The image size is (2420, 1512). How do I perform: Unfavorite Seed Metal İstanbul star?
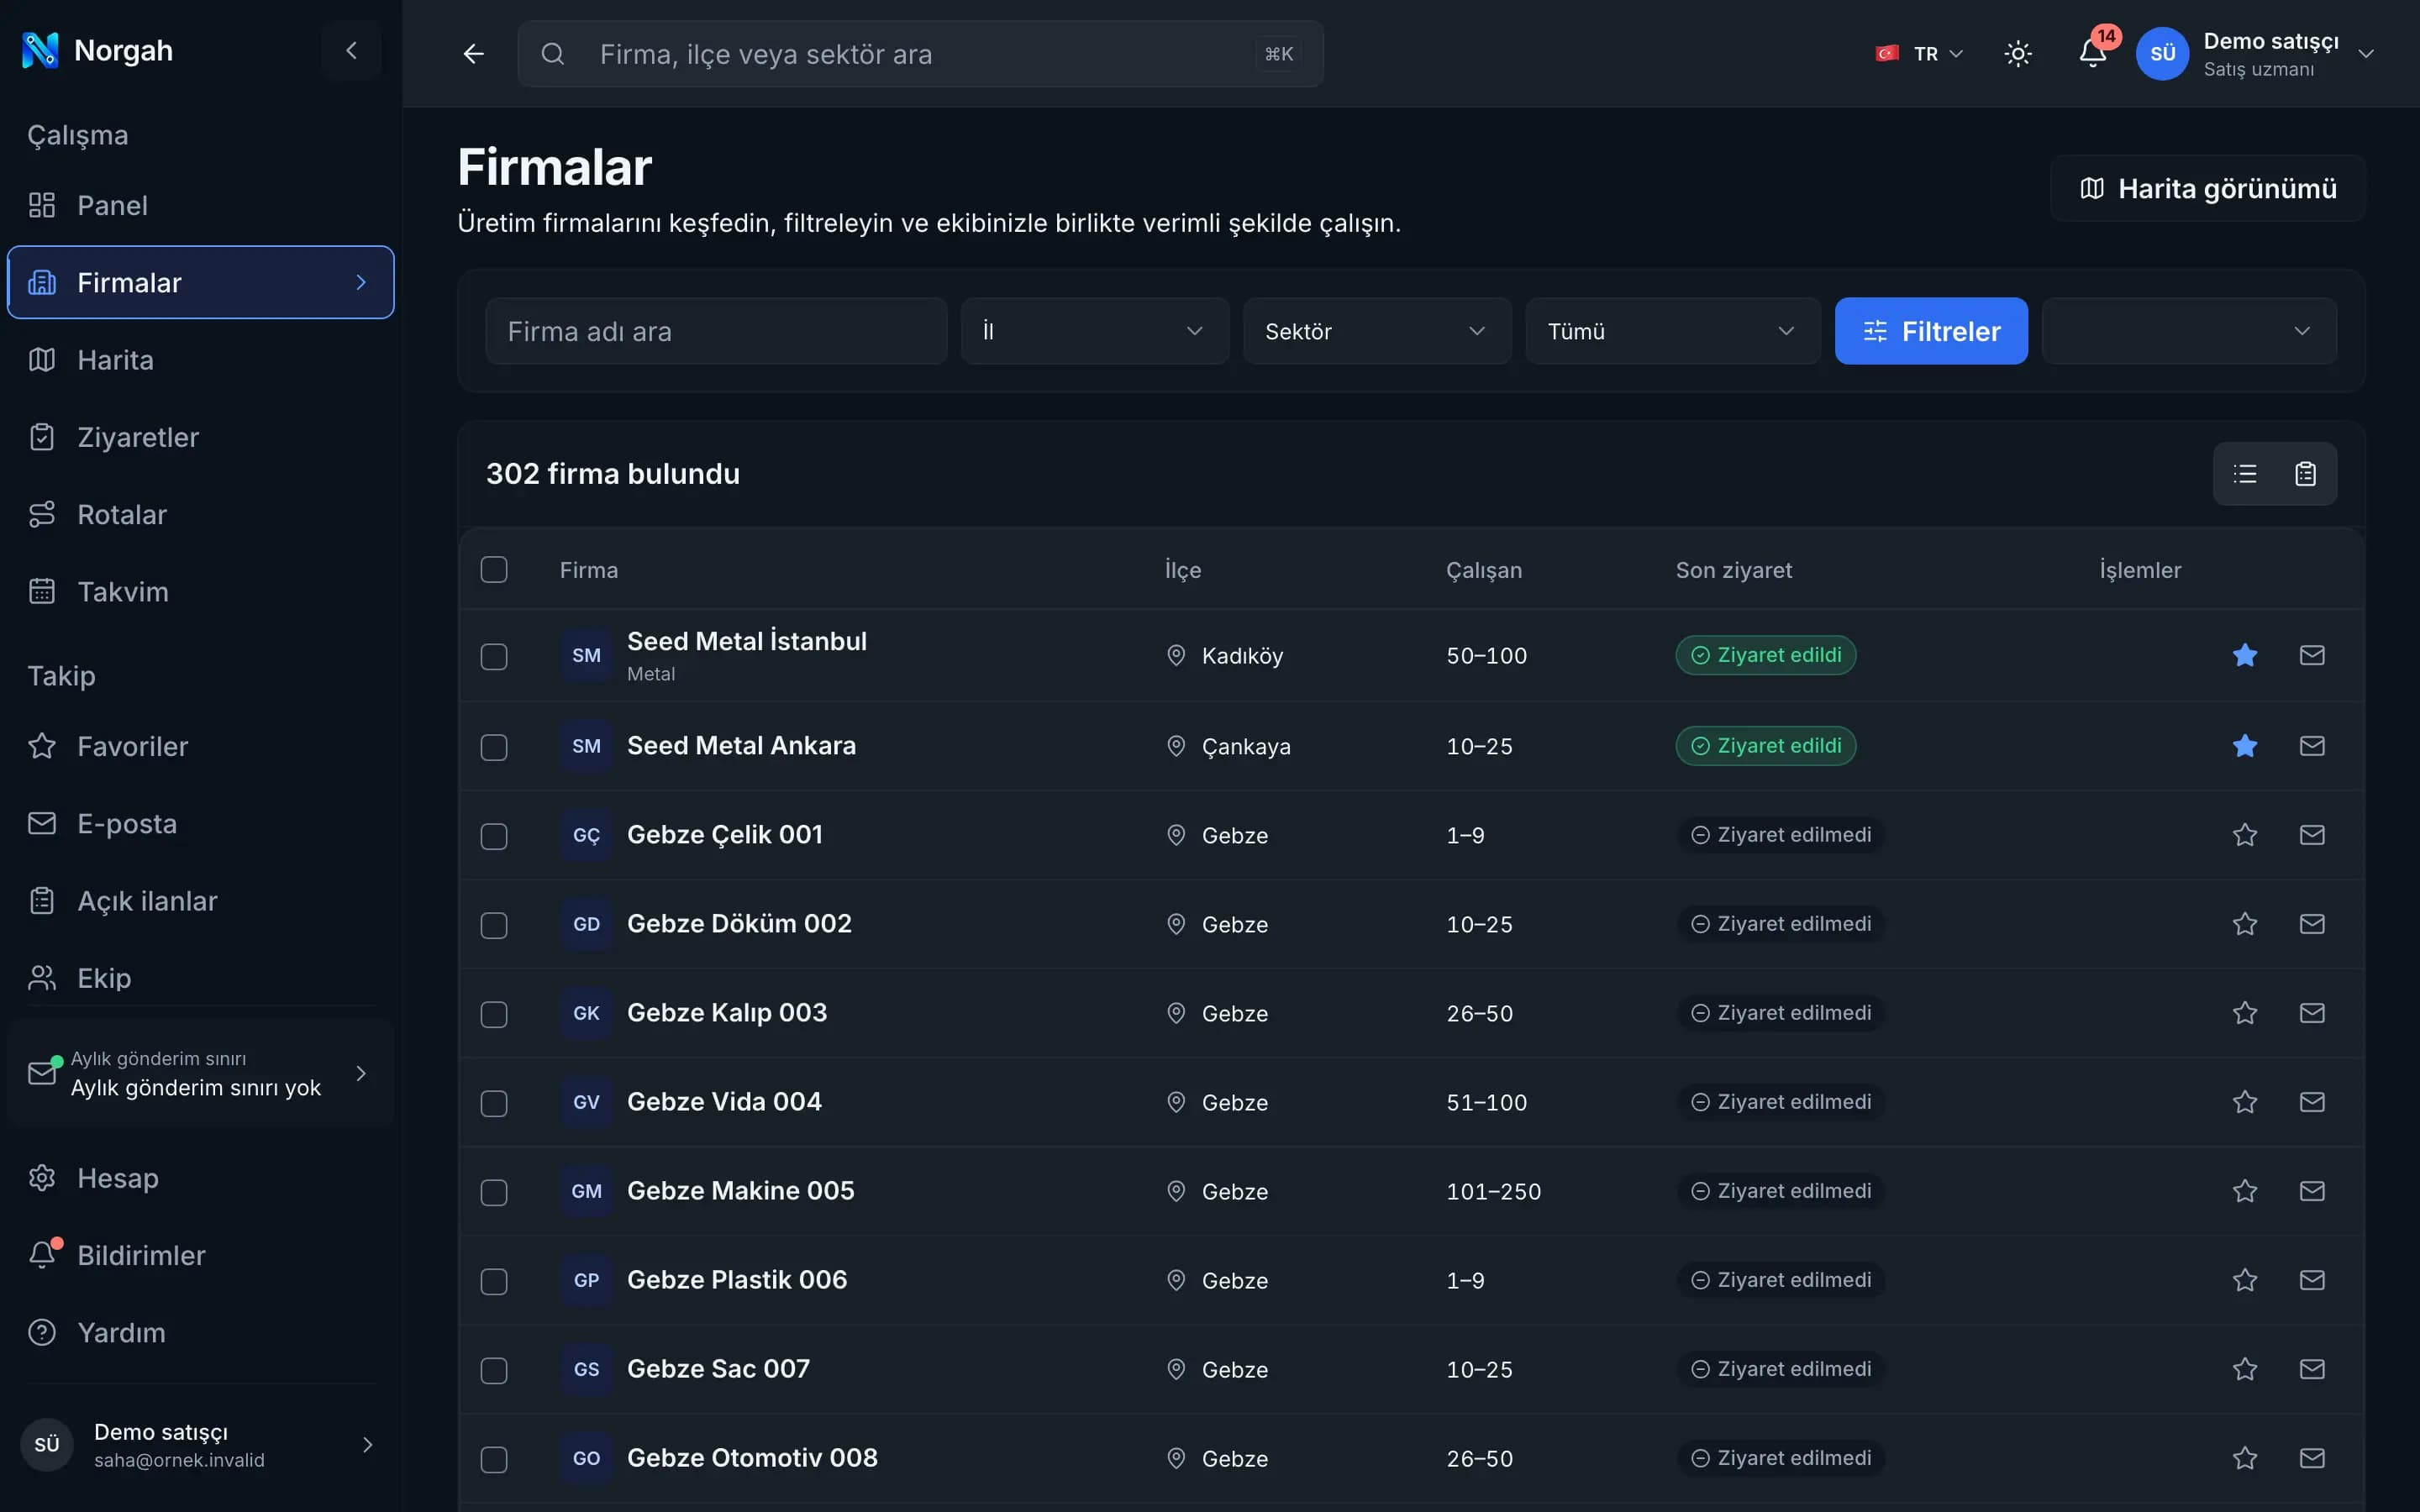coord(2245,655)
